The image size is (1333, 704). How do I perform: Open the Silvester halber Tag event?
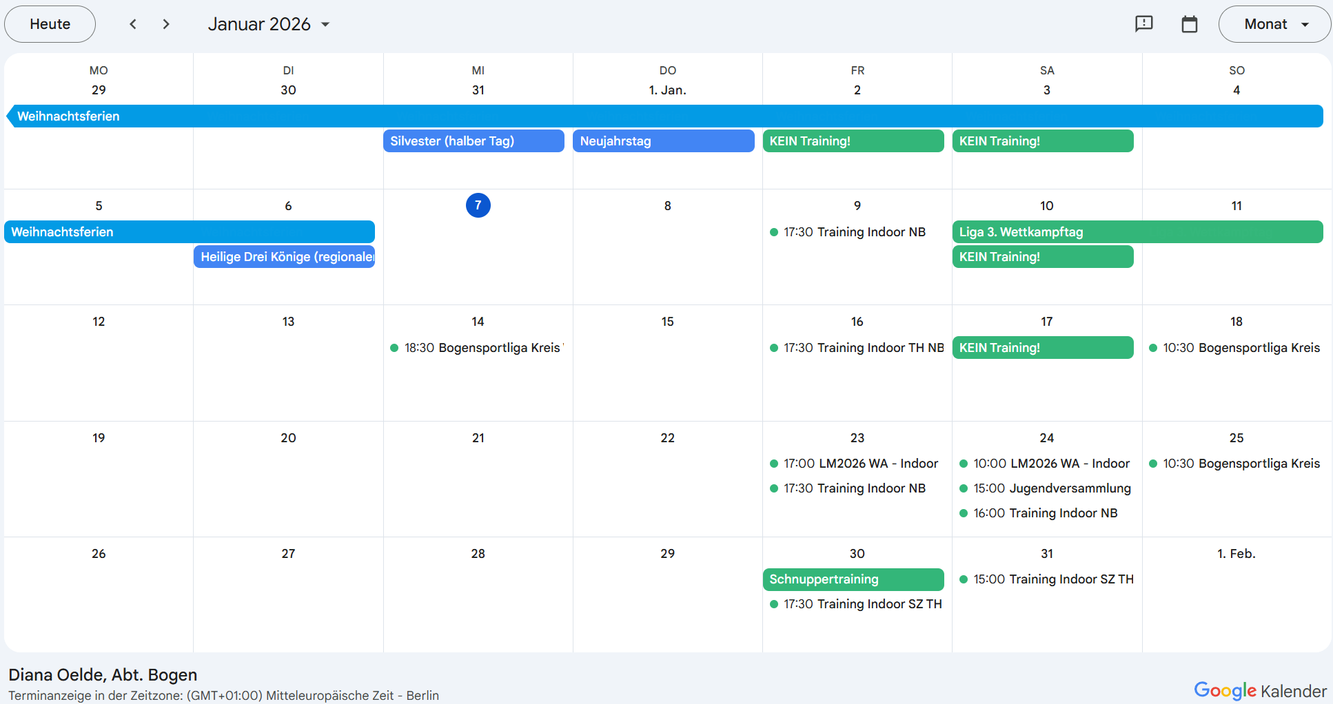click(x=473, y=141)
